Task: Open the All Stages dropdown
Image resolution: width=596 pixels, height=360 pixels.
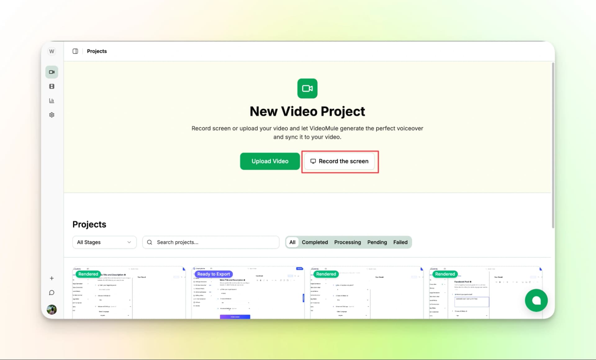Action: [x=104, y=242]
